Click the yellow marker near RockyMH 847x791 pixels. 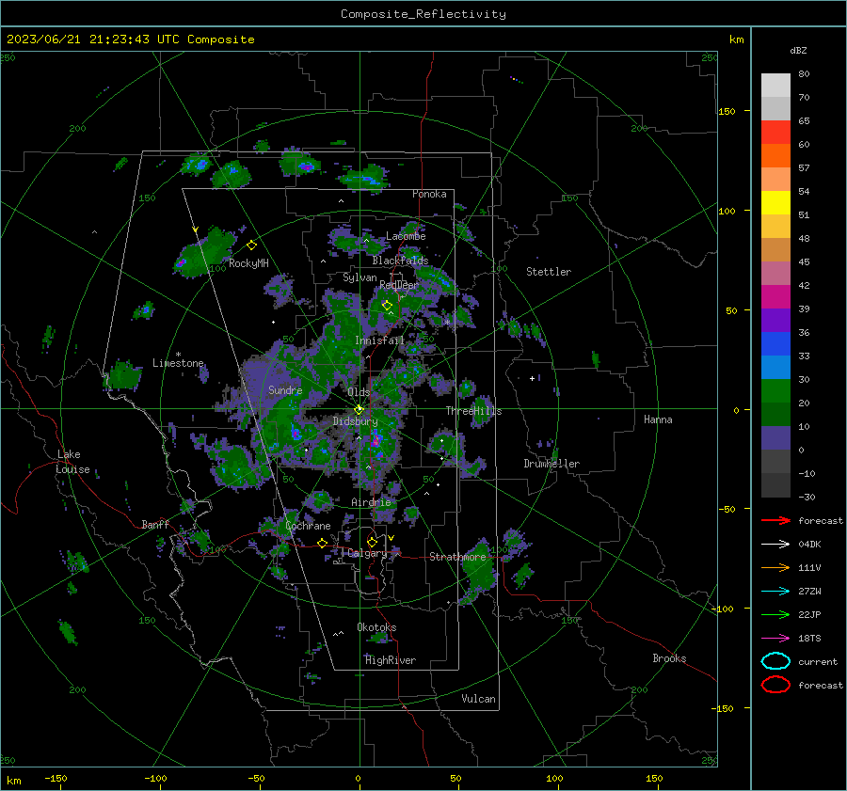(251, 245)
